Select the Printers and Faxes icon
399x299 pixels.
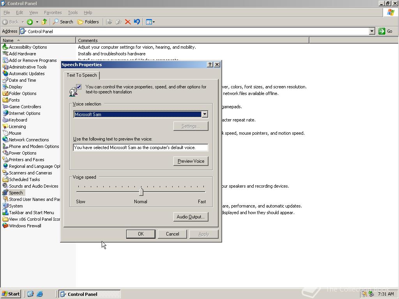coord(5,159)
